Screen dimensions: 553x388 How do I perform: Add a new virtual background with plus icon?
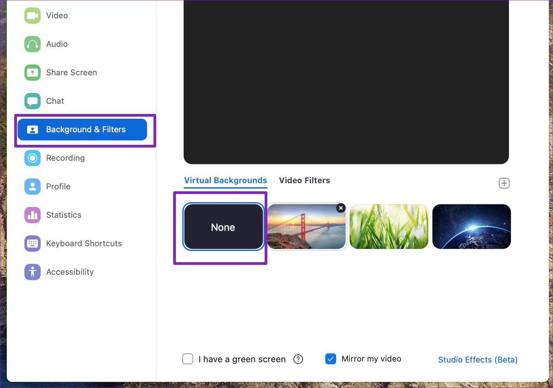click(x=504, y=183)
